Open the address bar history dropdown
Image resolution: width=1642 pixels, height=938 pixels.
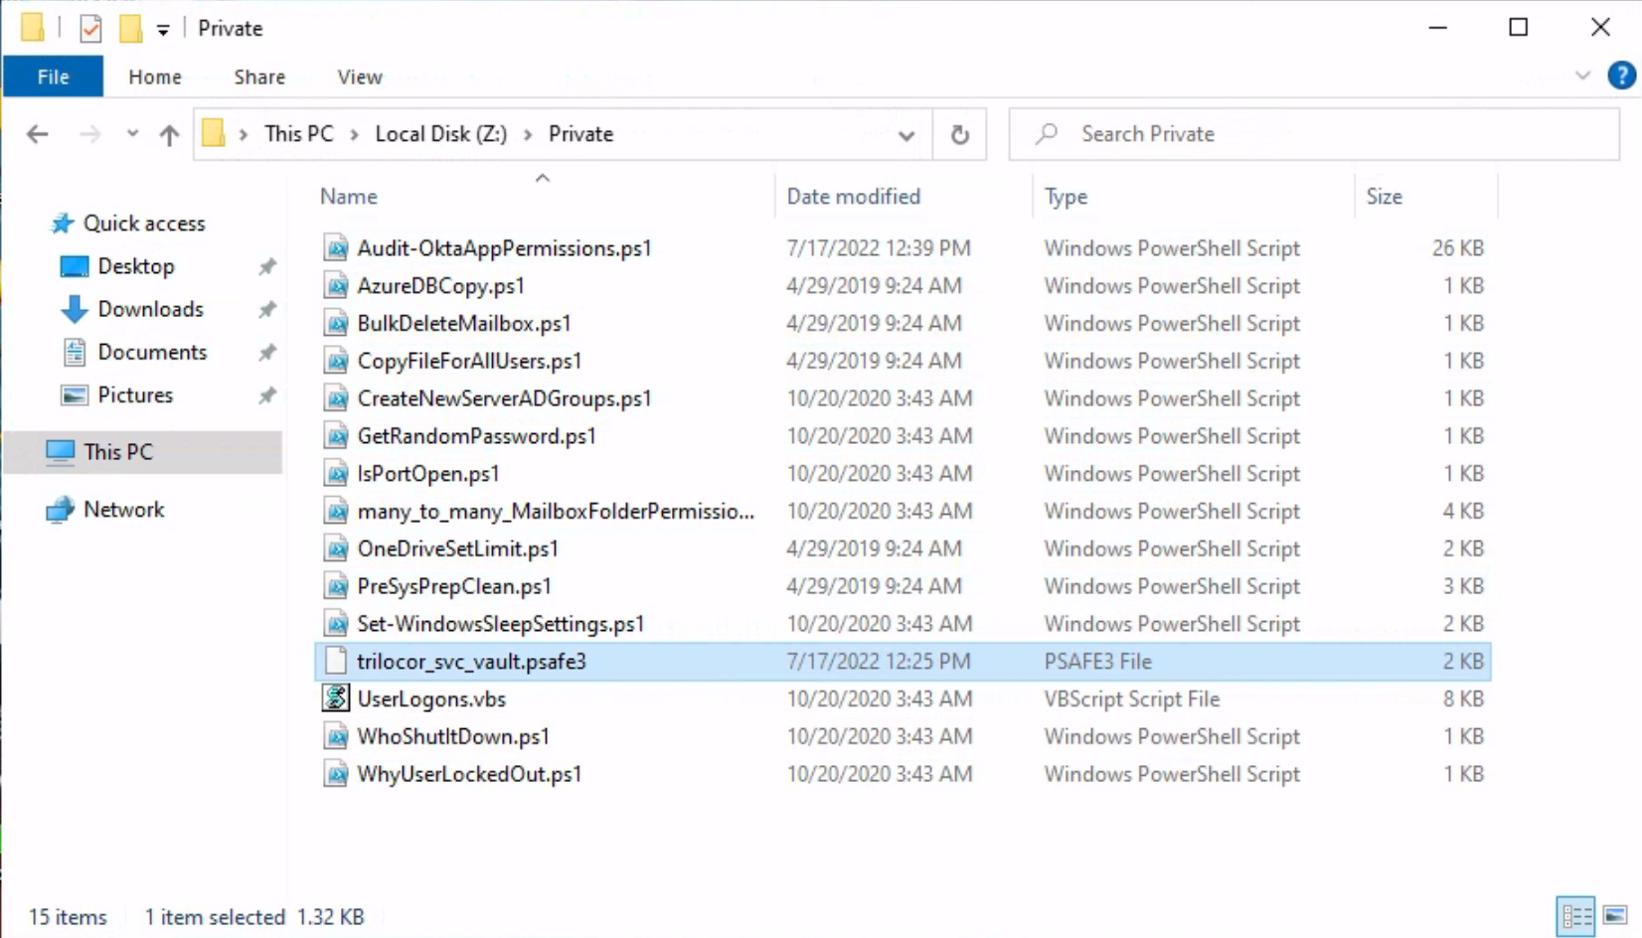tap(906, 135)
